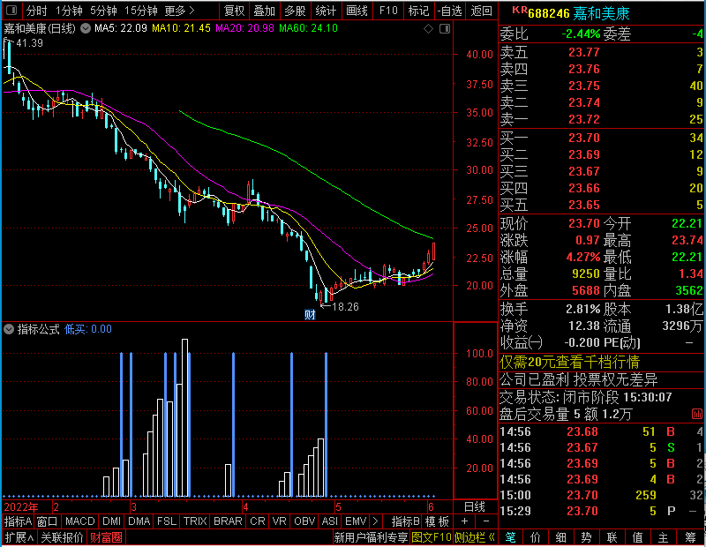Collapse sidebar via 侧边栏 button
Image resolution: width=706 pixels, height=547 pixels.
(x=475, y=537)
